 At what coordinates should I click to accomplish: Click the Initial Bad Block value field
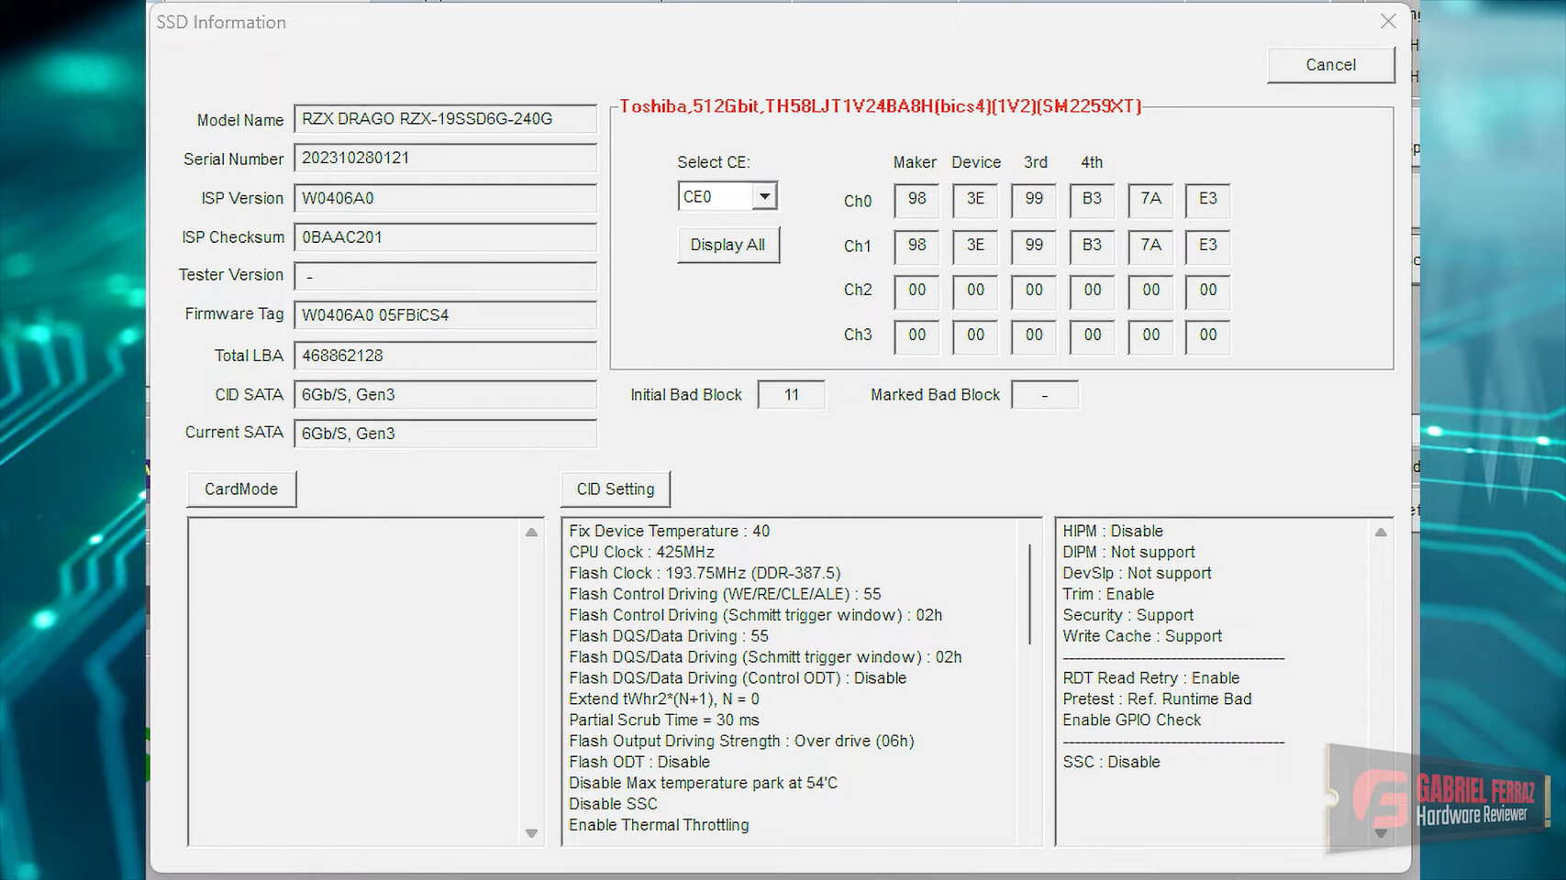pos(791,395)
